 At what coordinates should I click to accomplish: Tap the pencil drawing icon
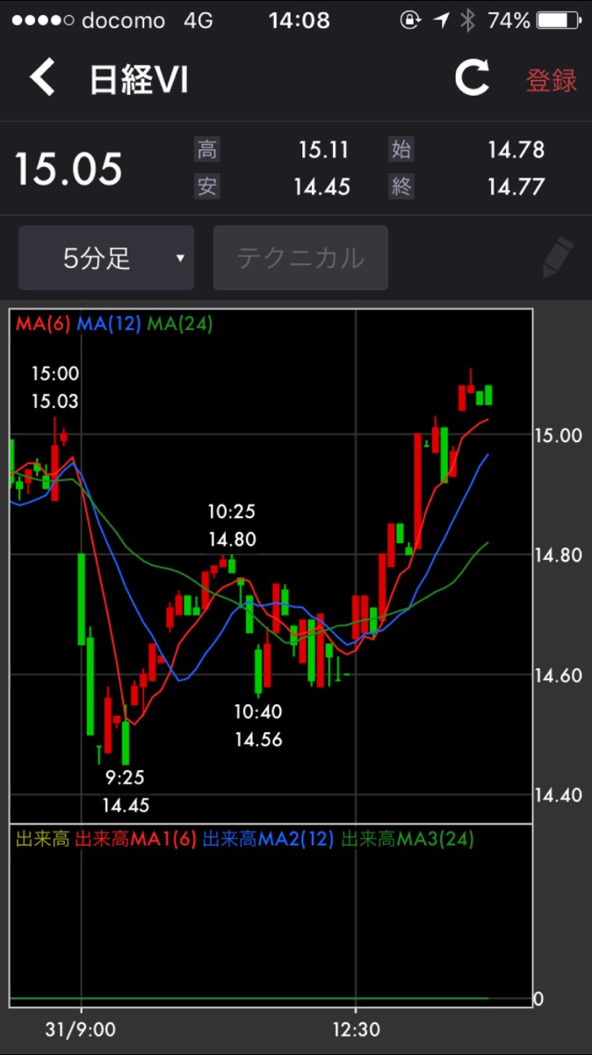(x=557, y=258)
